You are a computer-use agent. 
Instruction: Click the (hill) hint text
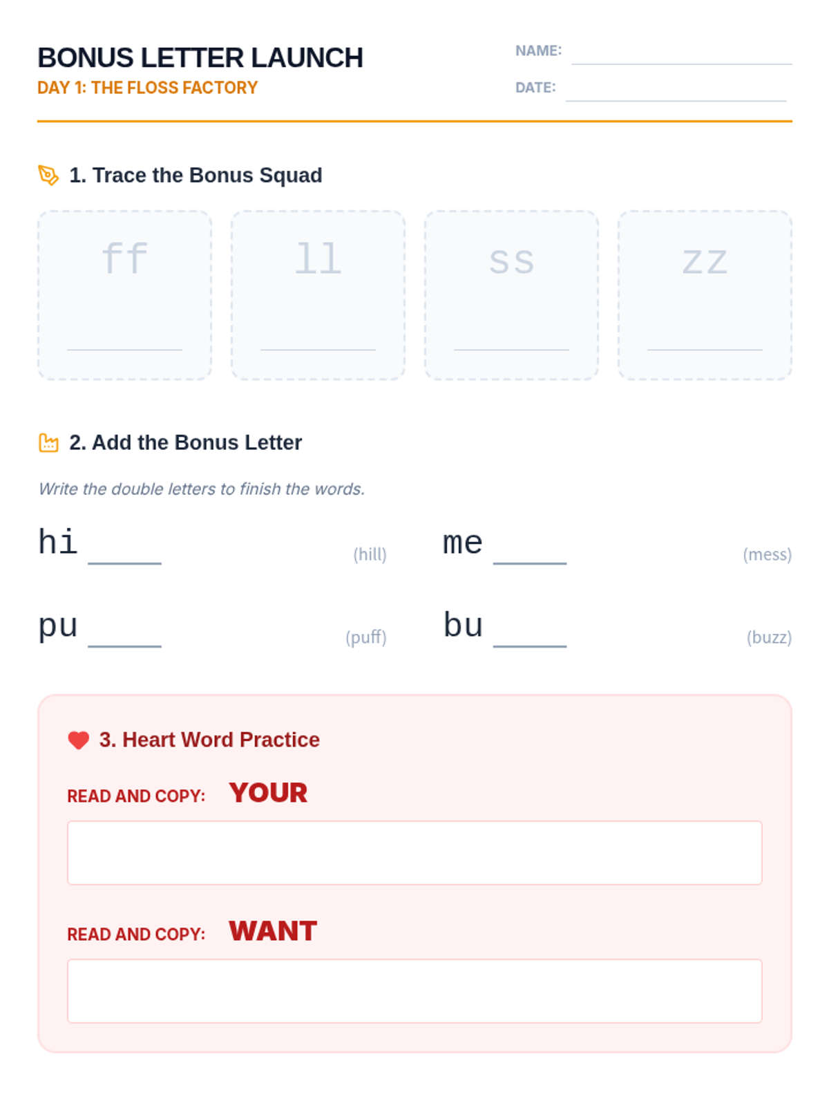click(x=370, y=554)
